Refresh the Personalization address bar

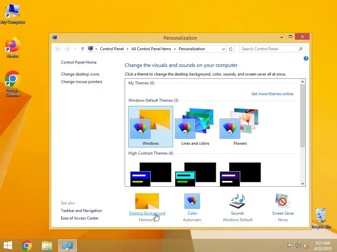(x=231, y=49)
